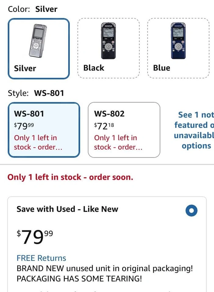The image size is (214, 292).
Task: Select the WS-802 style card
Action: pos(124,130)
